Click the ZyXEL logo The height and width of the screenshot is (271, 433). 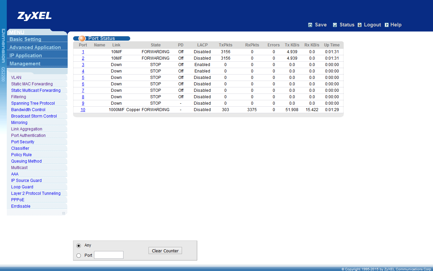click(x=35, y=16)
